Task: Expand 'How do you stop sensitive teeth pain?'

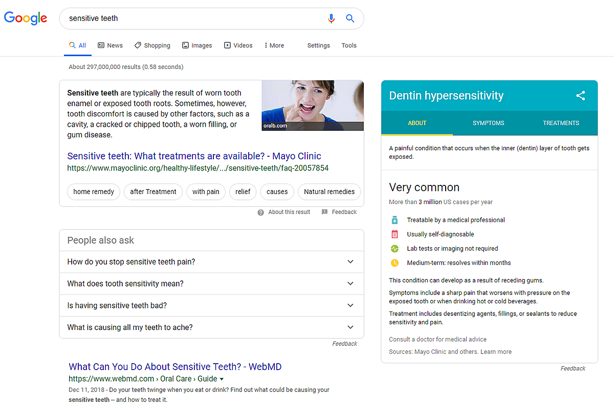Action: pos(350,262)
